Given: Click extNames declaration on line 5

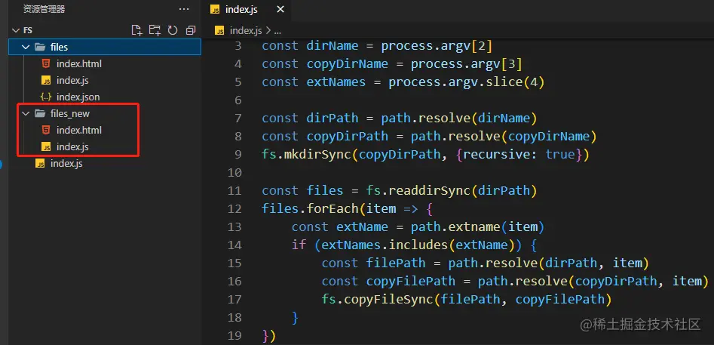Looking at the screenshot, I should click(336, 82).
